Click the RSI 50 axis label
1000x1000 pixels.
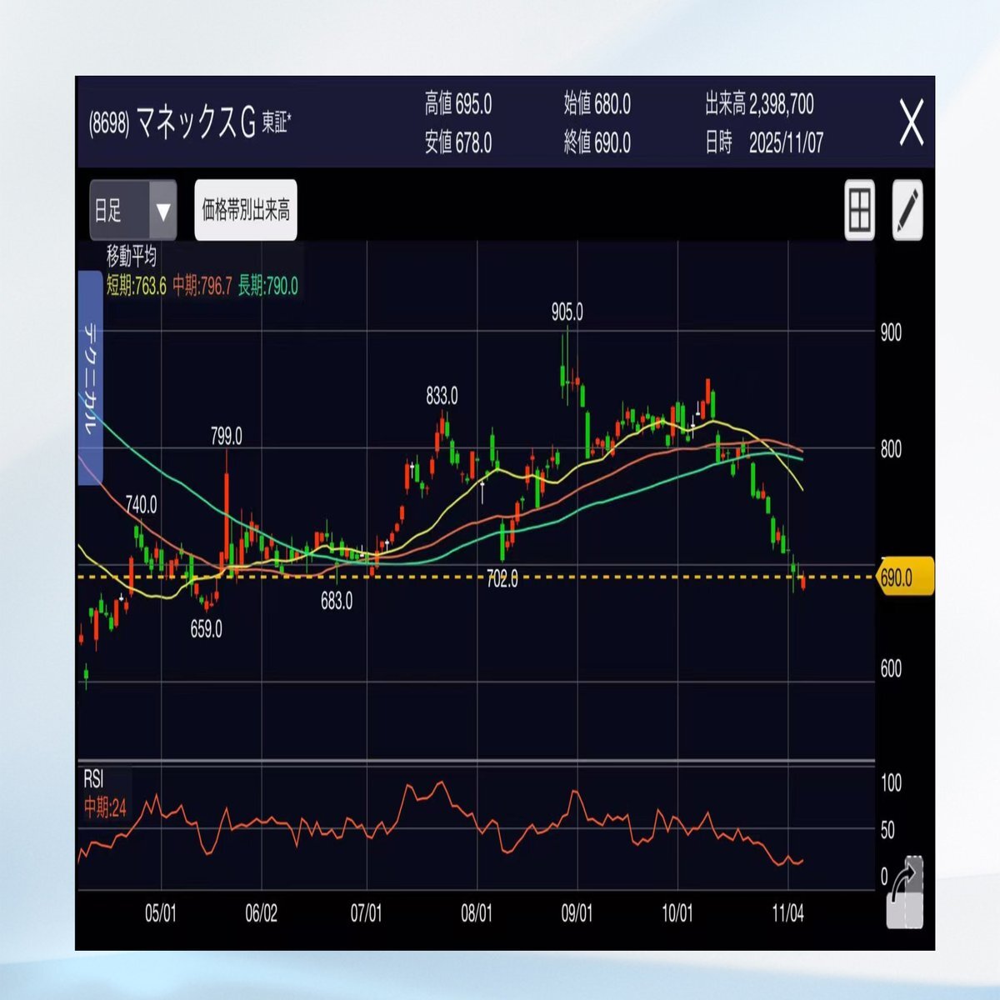(x=887, y=830)
